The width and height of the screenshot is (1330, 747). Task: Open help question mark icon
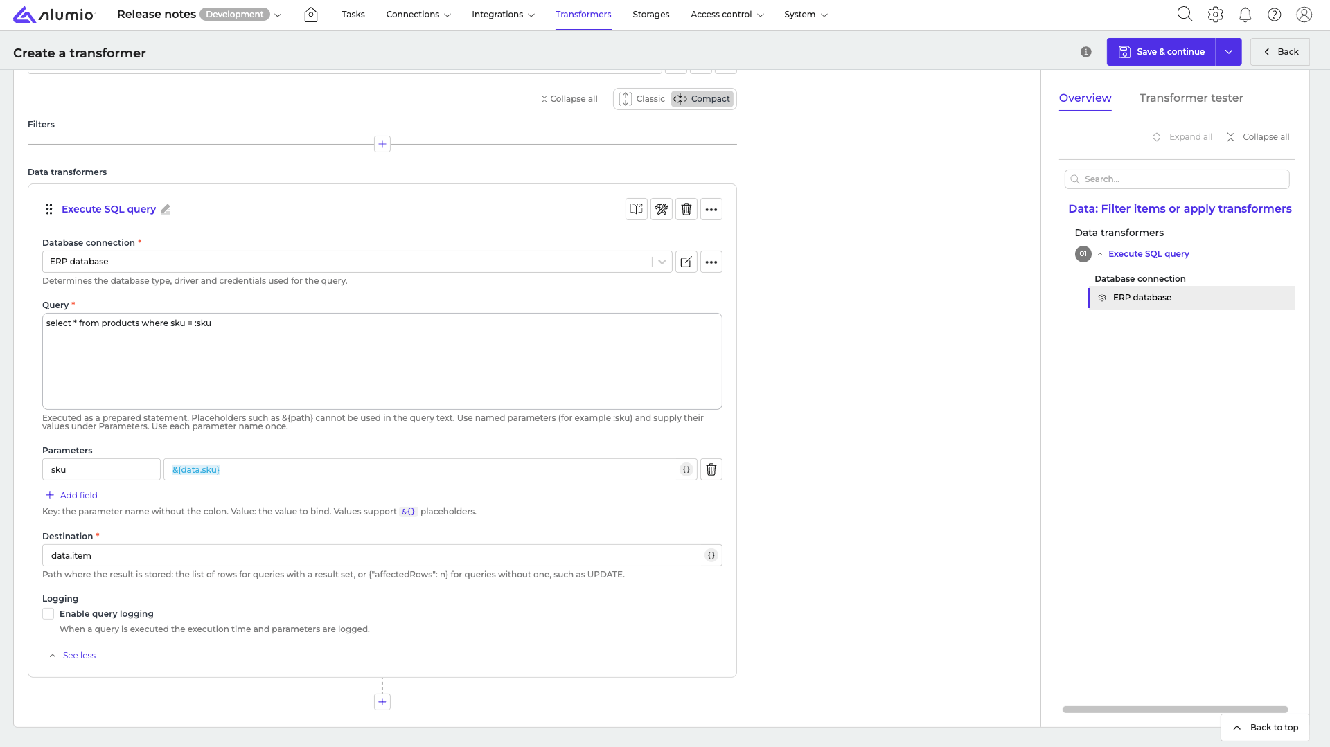pyautogui.click(x=1275, y=15)
